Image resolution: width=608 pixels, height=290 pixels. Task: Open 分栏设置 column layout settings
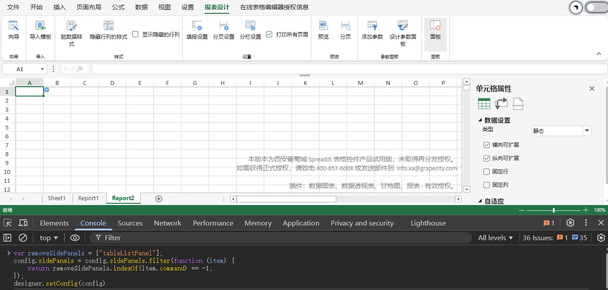pyautogui.click(x=250, y=30)
